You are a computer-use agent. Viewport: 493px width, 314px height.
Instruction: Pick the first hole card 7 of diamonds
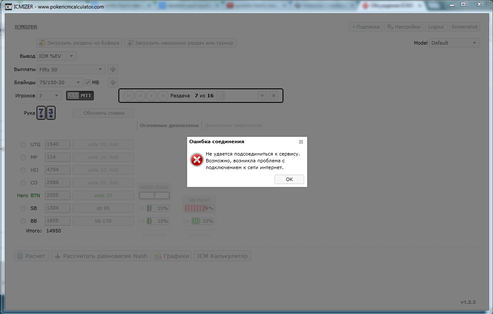(41, 113)
